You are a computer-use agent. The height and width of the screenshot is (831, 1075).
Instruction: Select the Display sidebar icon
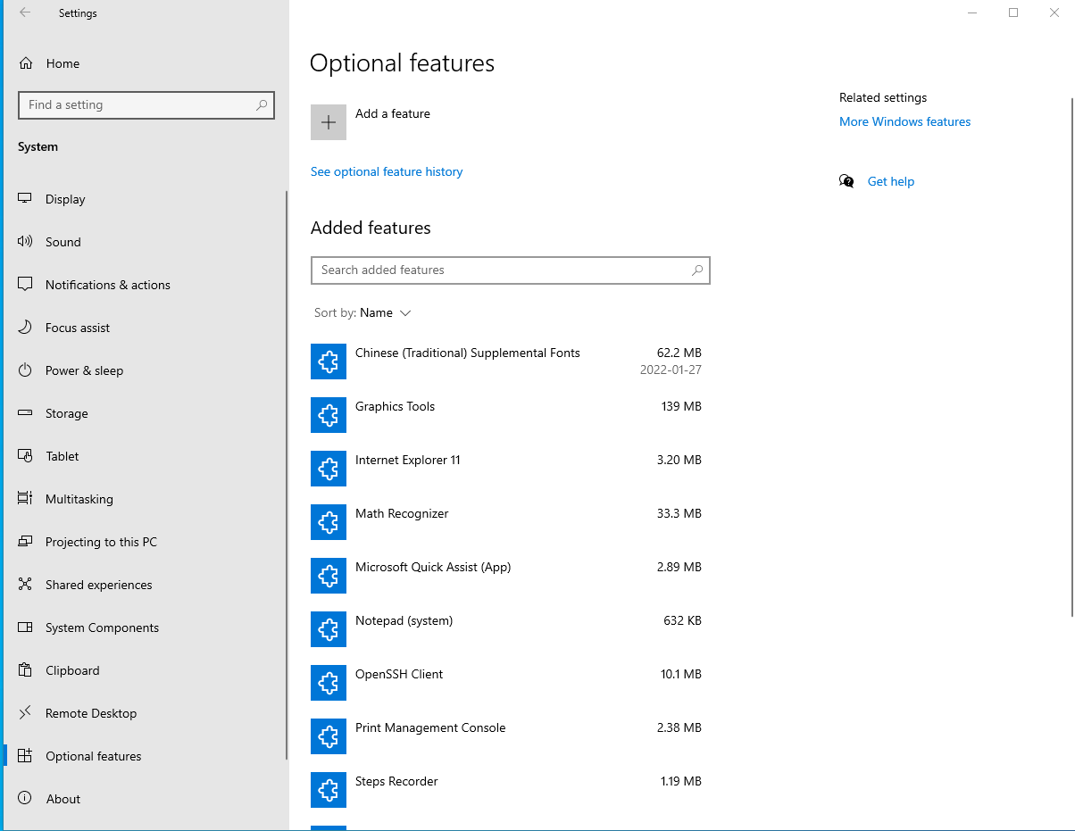click(24, 198)
